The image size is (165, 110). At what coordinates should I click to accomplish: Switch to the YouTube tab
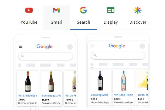coord(29,17)
